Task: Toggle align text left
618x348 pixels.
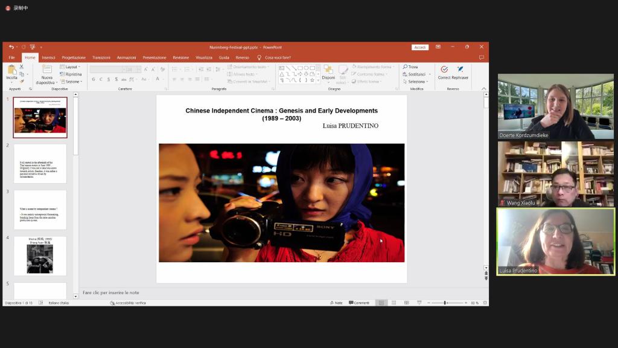Action: 174,79
